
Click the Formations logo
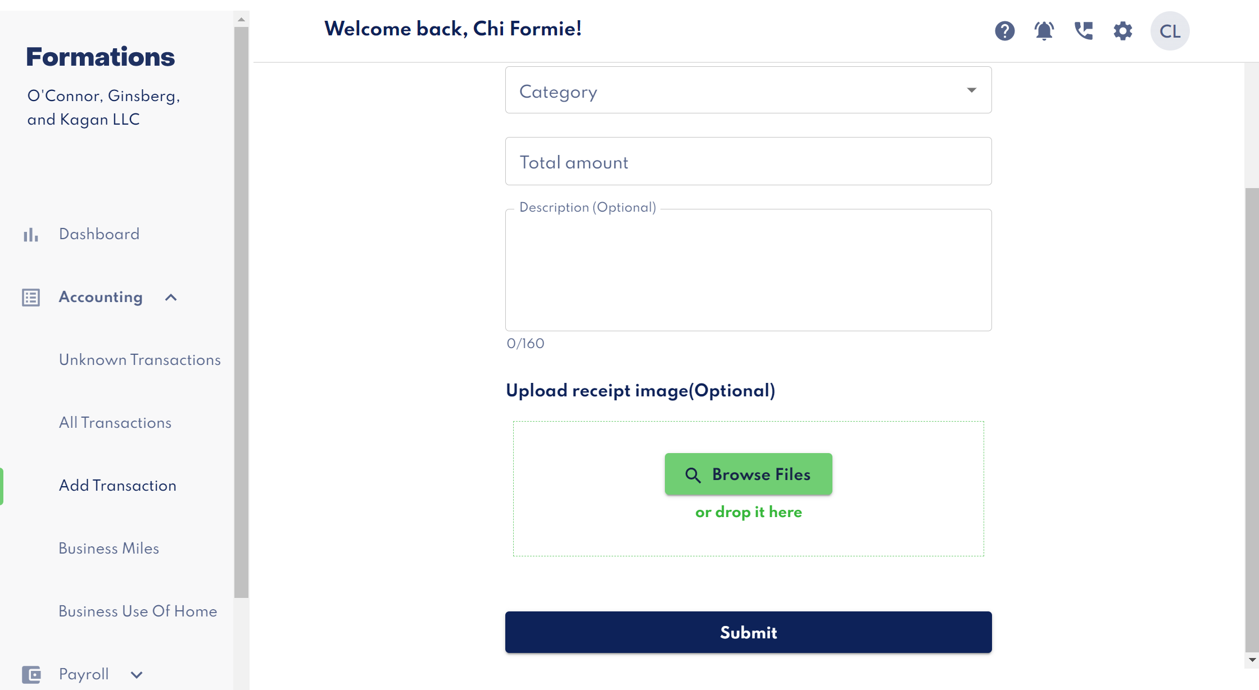100,56
